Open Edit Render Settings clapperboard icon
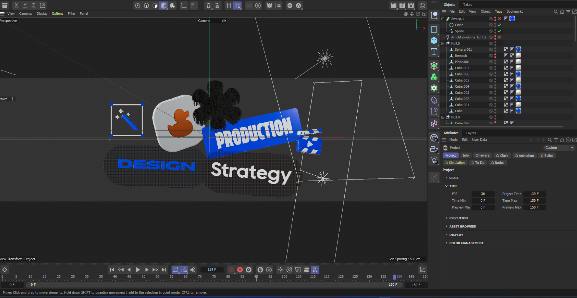The height and width of the screenshot is (298, 577). (x=411, y=5)
